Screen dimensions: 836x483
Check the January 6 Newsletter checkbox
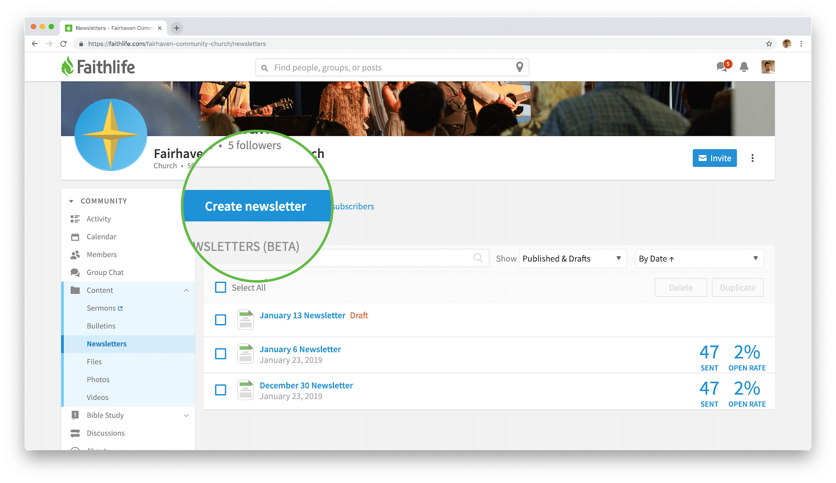(x=221, y=354)
